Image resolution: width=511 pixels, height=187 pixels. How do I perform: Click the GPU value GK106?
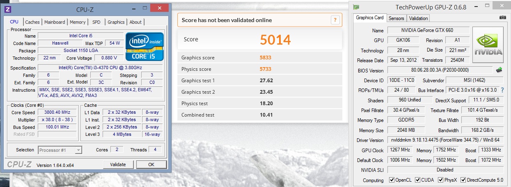403,40
